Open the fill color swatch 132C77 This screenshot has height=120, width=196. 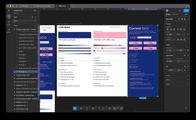point(168,70)
